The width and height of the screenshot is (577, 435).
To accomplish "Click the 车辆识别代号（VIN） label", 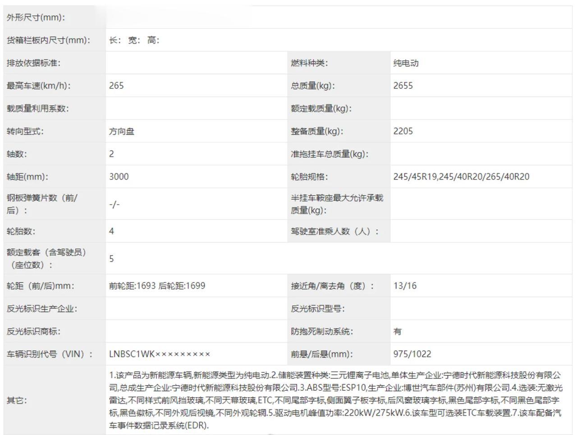I will (50, 354).
